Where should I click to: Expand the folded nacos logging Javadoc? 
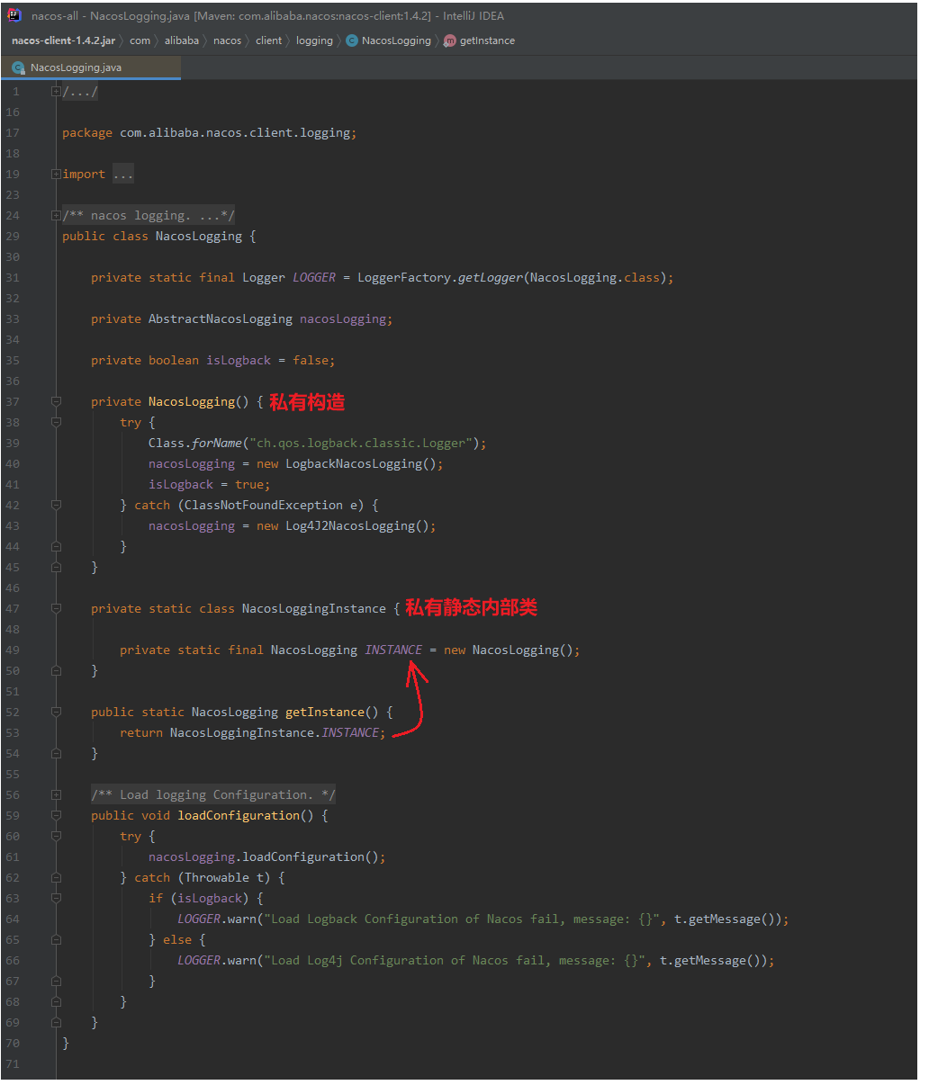pyautogui.click(x=56, y=215)
